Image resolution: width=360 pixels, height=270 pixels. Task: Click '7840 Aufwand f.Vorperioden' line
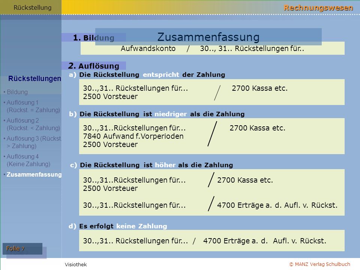click(133, 136)
